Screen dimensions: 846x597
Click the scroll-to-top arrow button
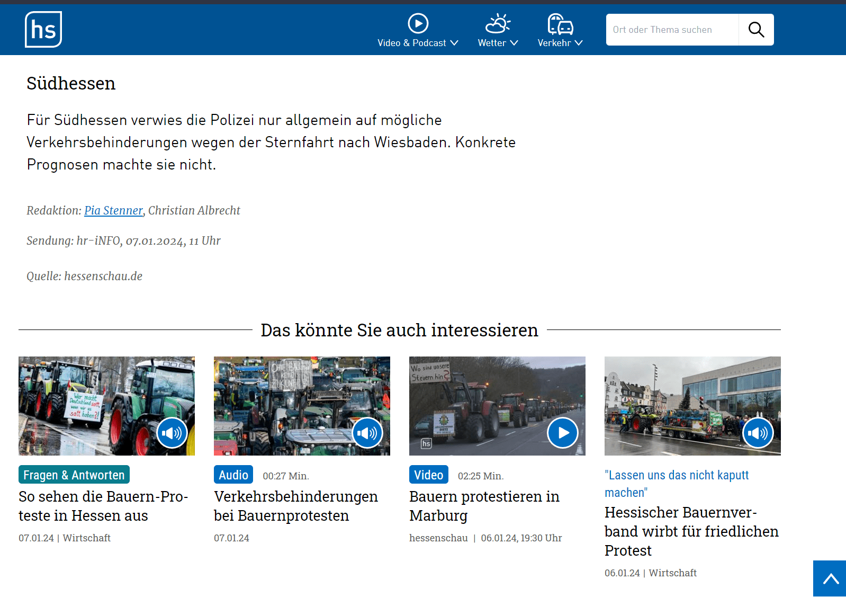pos(830,578)
